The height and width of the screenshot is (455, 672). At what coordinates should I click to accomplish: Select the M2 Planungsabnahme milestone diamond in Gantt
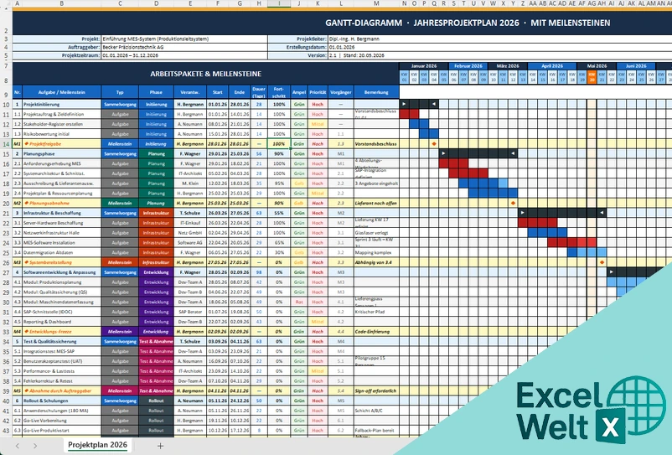(513, 203)
